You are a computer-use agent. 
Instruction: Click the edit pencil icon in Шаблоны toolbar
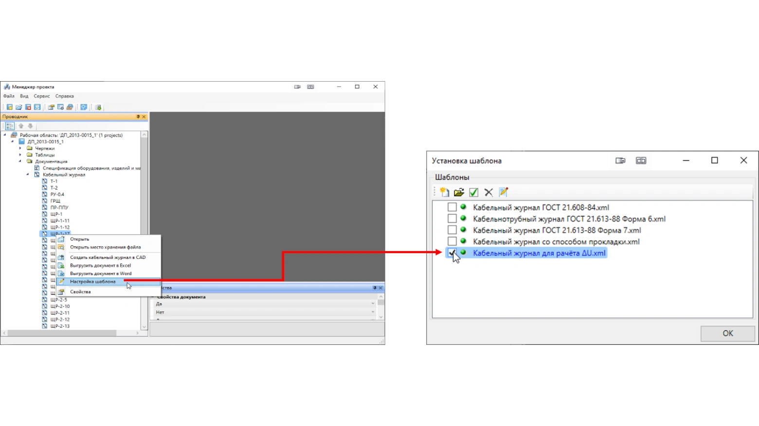[x=504, y=192]
